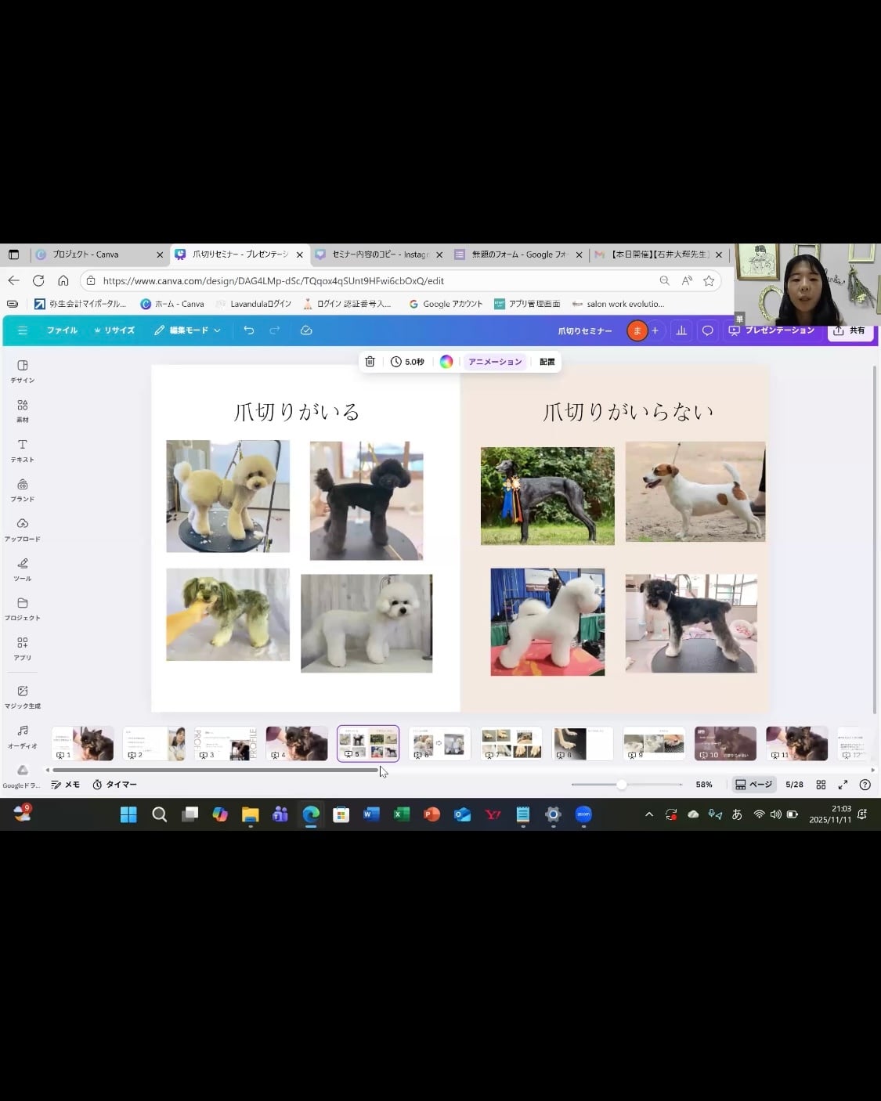
Task: Set page duration via 5.0秒 button
Action: [407, 362]
